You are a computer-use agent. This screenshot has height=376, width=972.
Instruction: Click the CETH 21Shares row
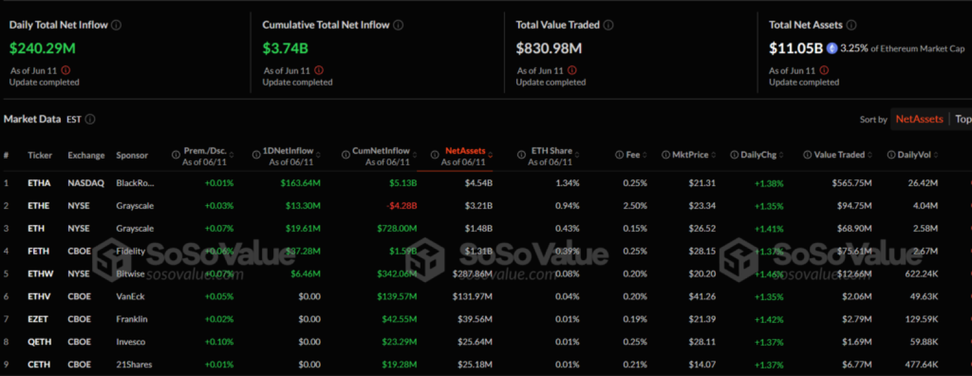pos(39,365)
